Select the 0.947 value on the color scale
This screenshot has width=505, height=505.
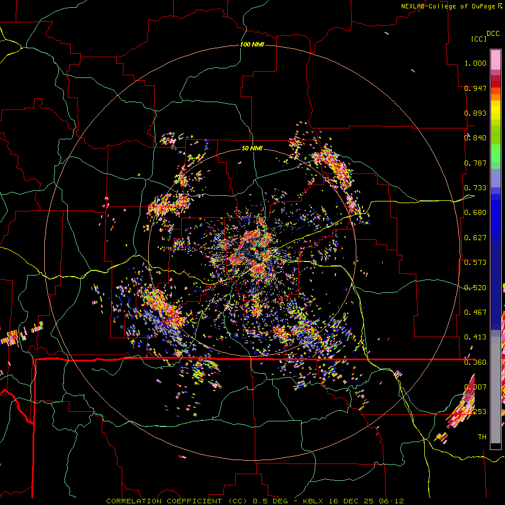(x=475, y=88)
